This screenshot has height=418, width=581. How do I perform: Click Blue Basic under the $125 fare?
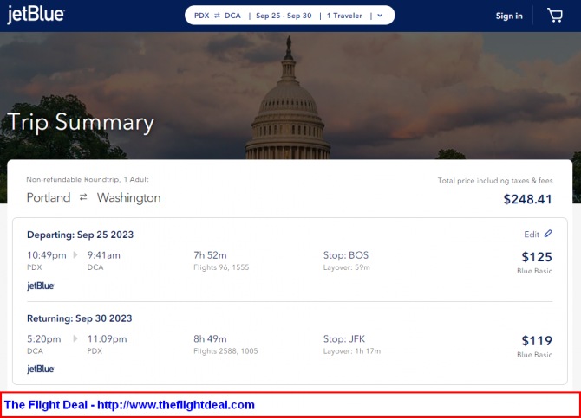point(534,271)
